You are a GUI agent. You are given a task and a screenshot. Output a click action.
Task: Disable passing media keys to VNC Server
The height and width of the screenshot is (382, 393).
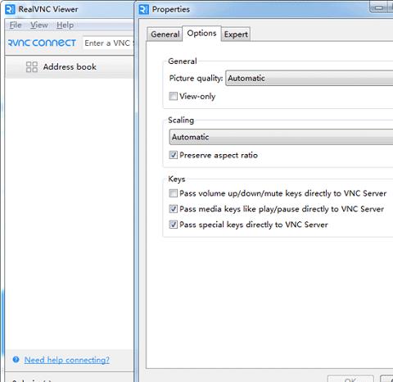point(173,209)
